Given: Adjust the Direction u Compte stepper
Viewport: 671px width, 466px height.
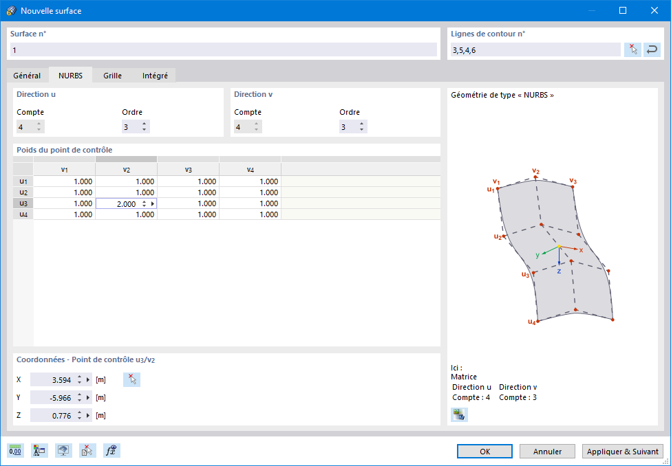Looking at the screenshot, I should click(x=39, y=127).
